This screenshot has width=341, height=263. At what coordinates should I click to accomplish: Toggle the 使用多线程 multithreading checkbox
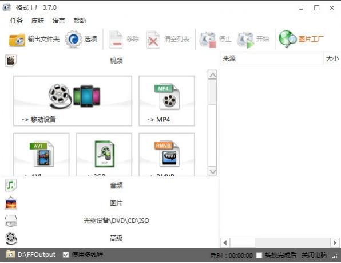(x=66, y=255)
